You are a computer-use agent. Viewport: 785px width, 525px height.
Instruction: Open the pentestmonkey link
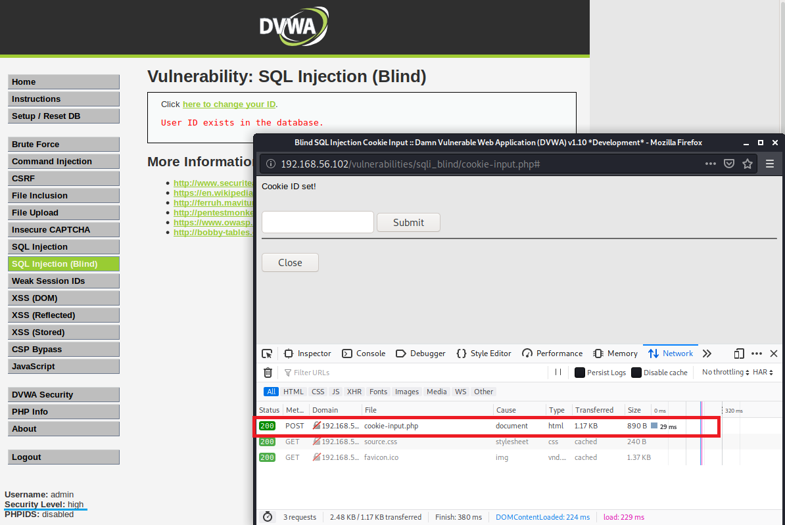(x=213, y=213)
